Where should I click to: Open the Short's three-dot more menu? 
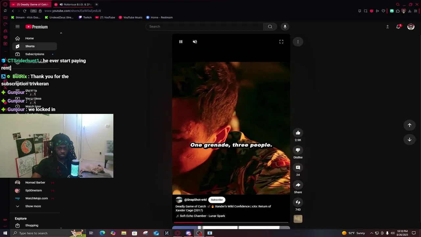pos(298,42)
